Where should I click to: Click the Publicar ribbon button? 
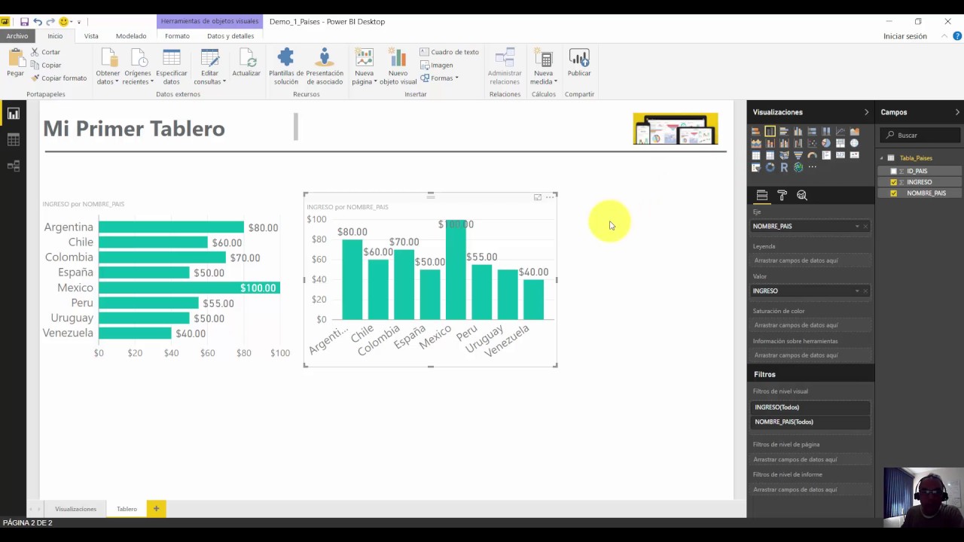pos(579,63)
